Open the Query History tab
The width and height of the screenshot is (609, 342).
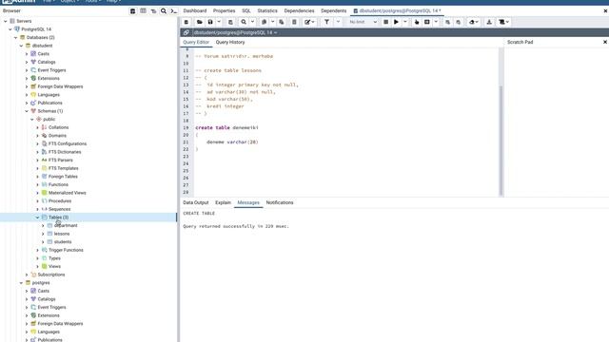(230, 42)
